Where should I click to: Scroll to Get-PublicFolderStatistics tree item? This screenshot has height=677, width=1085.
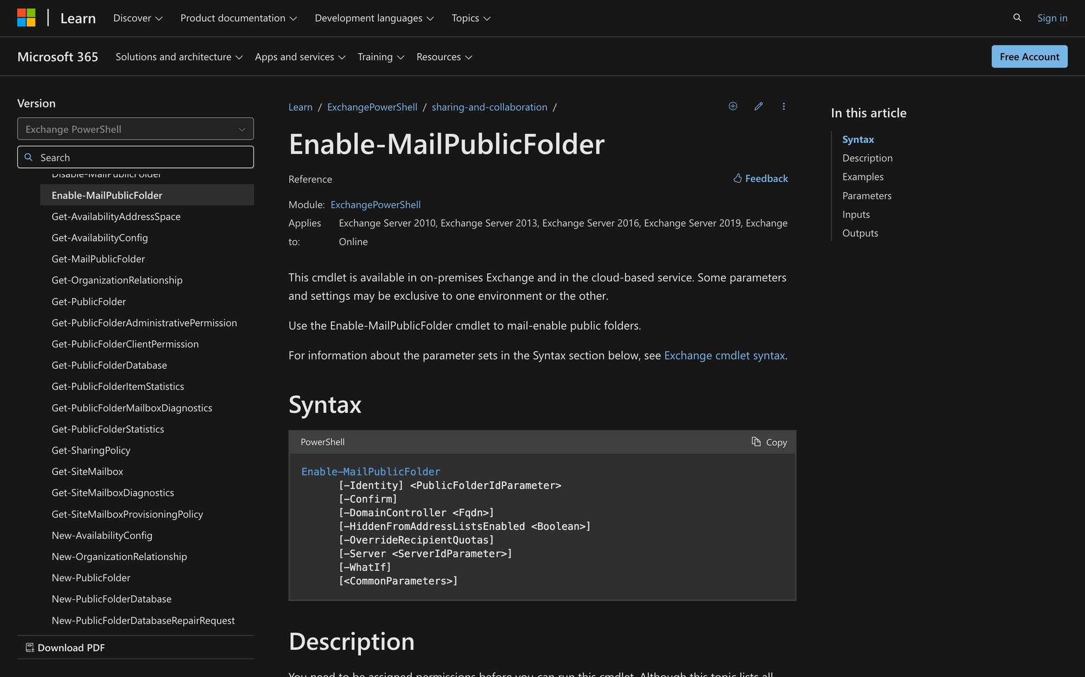click(x=107, y=428)
